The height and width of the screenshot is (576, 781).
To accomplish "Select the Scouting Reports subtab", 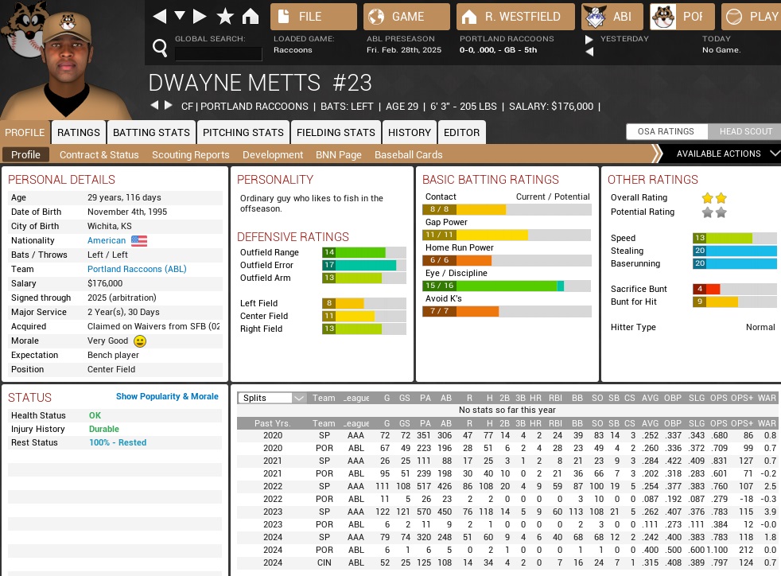I will (190, 155).
